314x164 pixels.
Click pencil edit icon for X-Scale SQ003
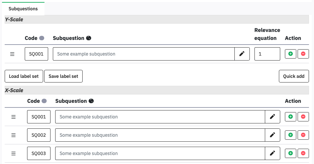pos(272,153)
